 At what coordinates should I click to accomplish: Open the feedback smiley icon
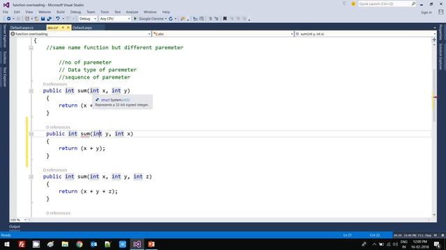[x=353, y=4]
